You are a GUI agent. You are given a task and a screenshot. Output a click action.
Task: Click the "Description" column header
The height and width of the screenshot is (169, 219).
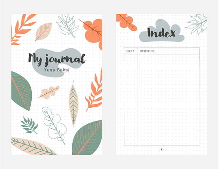147,51
